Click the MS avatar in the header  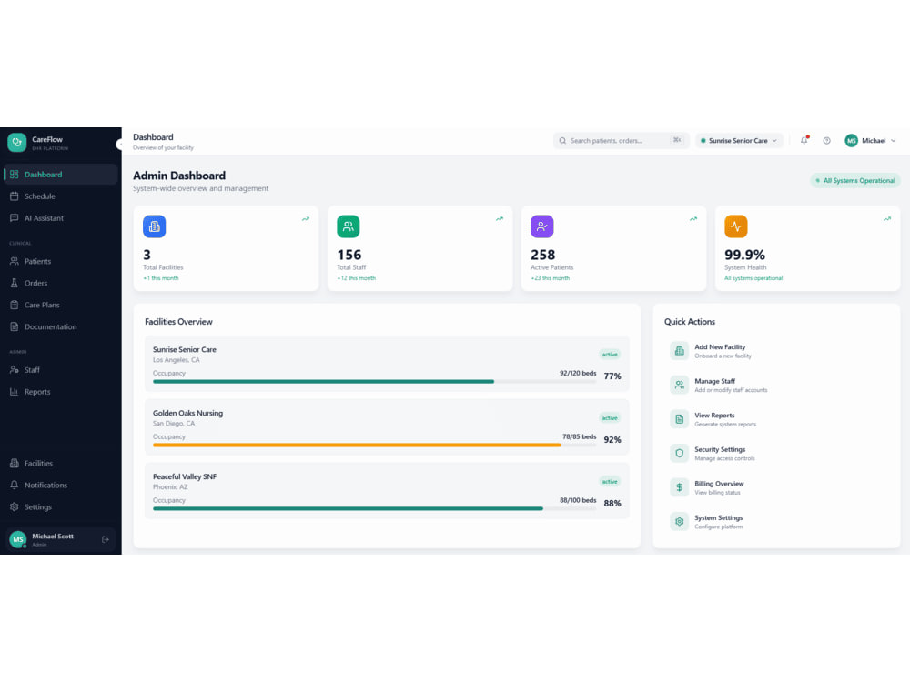click(852, 140)
